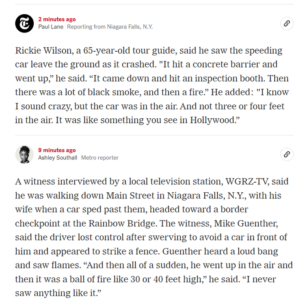Open the "2 minutes ago" timestamp link
The image size is (307, 305).
[x=57, y=20]
